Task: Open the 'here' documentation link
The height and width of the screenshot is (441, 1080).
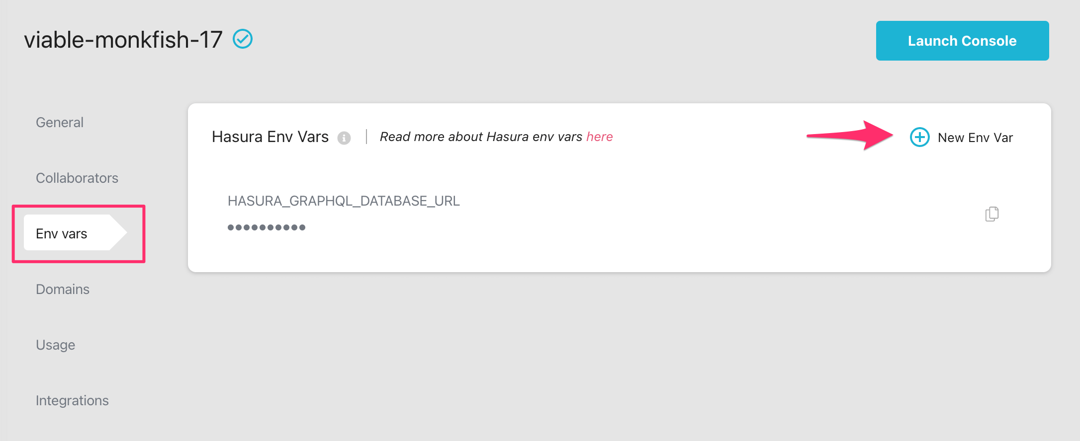Action: click(599, 137)
